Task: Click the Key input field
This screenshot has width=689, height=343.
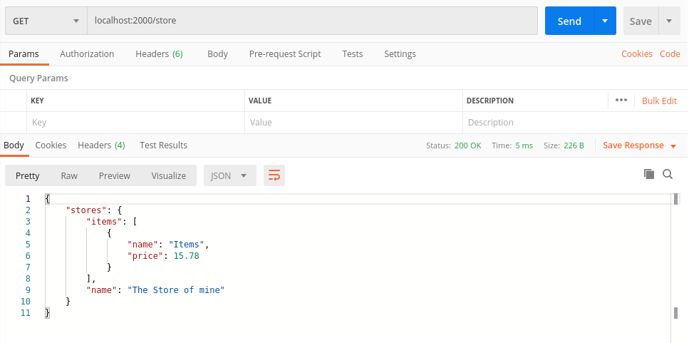Action: [x=136, y=123]
